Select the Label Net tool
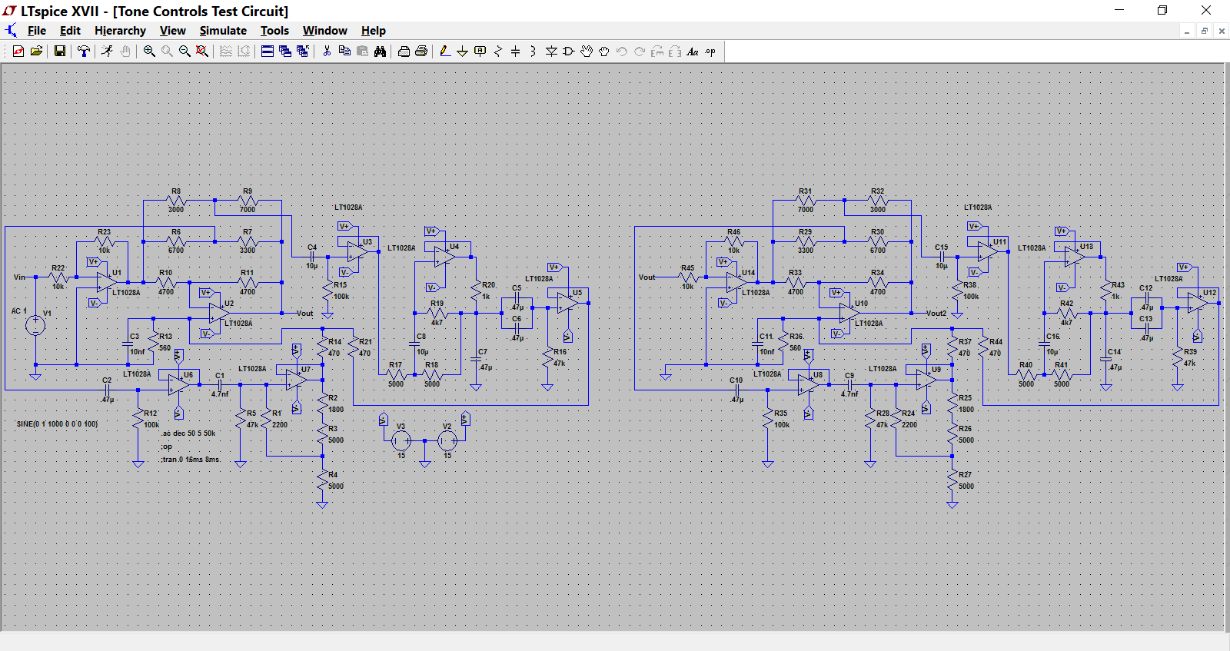Screen dimensions: 1230x651 coord(480,51)
